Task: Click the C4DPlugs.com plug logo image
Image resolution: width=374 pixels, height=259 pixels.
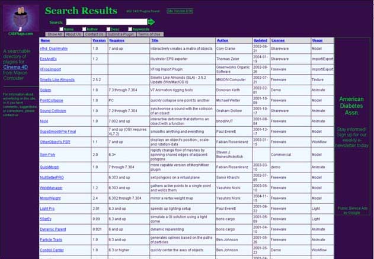Action: point(21,18)
